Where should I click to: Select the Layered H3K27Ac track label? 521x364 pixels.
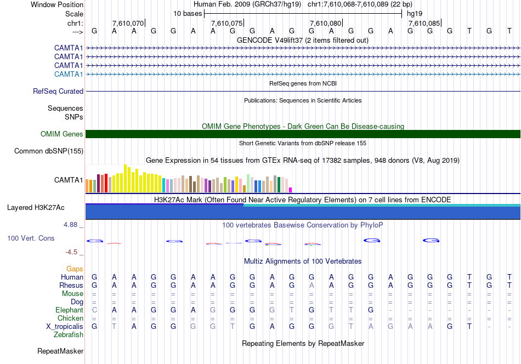[x=36, y=208]
